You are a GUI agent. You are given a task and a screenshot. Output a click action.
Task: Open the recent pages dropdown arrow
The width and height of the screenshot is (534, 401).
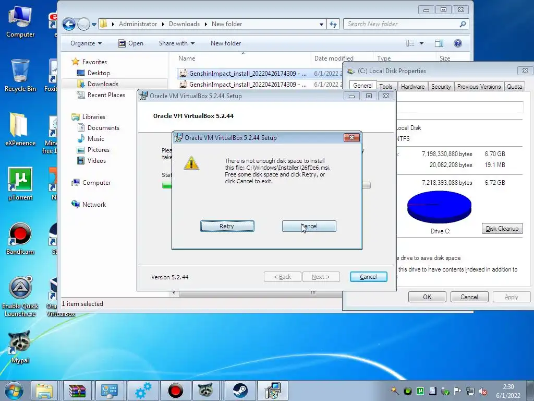pos(94,24)
